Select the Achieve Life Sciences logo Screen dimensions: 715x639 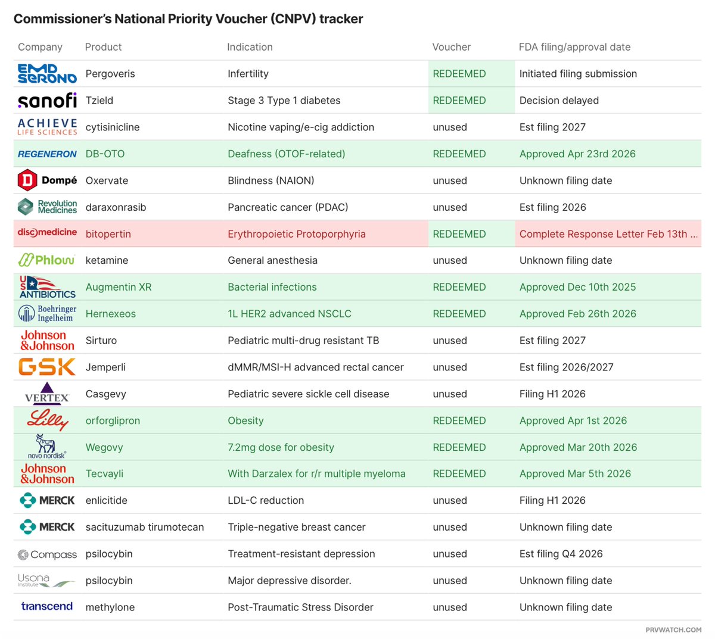(47, 127)
